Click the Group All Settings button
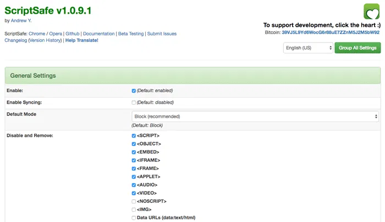 [x=358, y=48]
